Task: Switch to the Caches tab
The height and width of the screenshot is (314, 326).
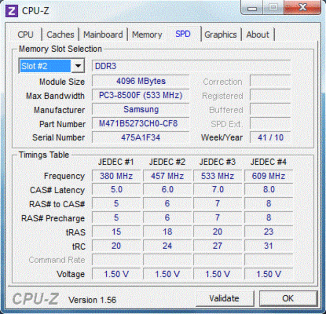Action: pos(60,35)
